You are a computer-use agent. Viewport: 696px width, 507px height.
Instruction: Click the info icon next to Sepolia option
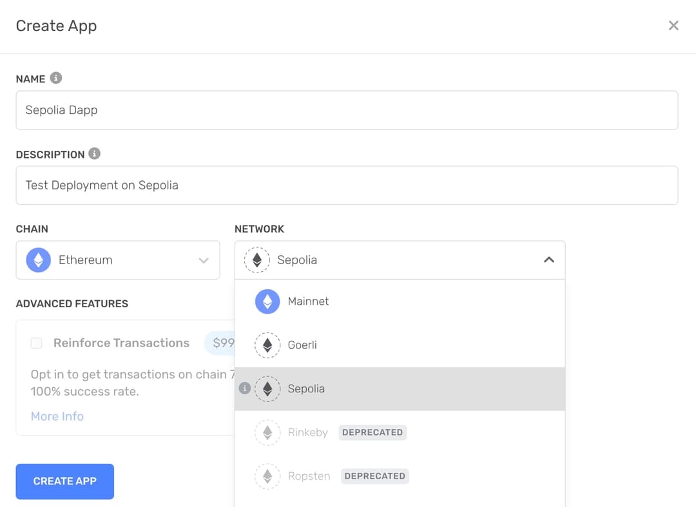tap(244, 388)
